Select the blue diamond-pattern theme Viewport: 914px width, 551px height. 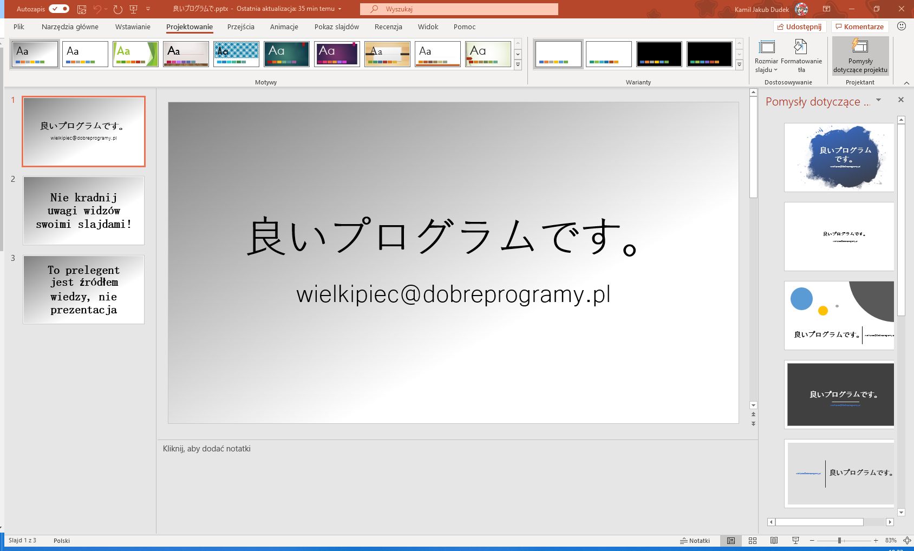[236, 54]
